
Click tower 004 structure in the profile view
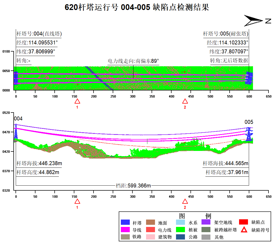16,132
